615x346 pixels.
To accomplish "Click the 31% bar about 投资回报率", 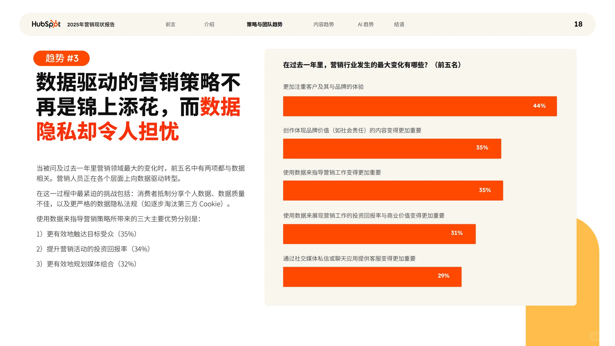I will [379, 234].
